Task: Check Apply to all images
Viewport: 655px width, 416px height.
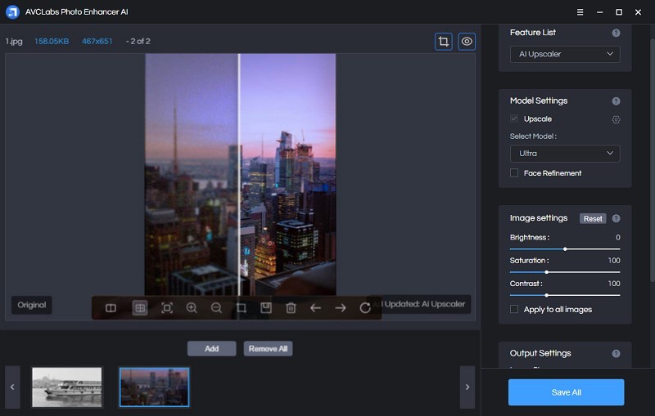Action: tap(514, 310)
